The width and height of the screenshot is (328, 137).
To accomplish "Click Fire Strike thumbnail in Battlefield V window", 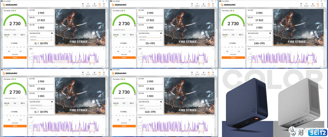I will [80, 27].
